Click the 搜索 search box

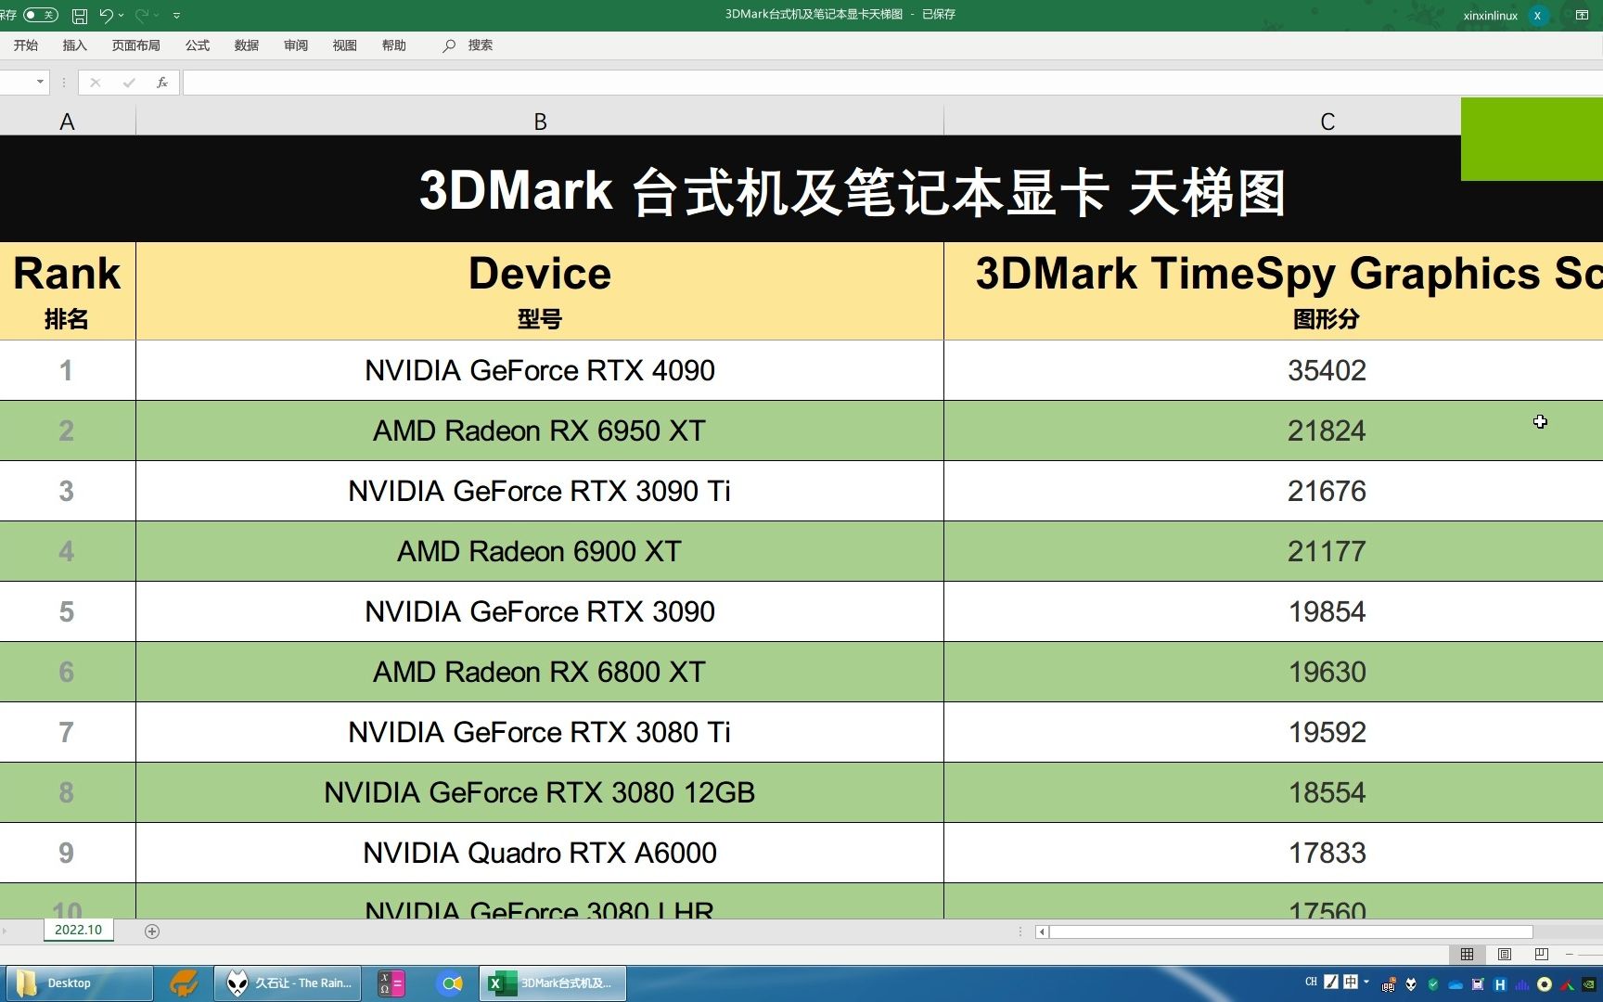click(x=468, y=45)
